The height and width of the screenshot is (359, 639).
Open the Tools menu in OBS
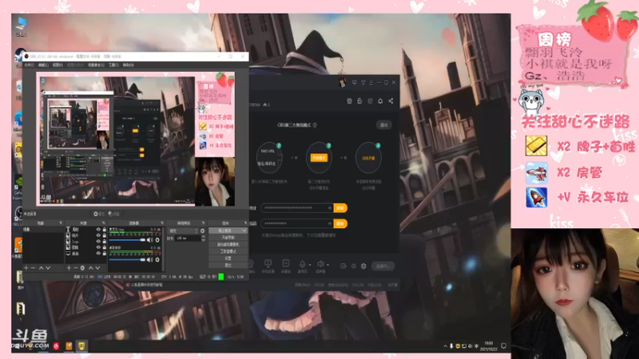pyautogui.click(x=113, y=65)
